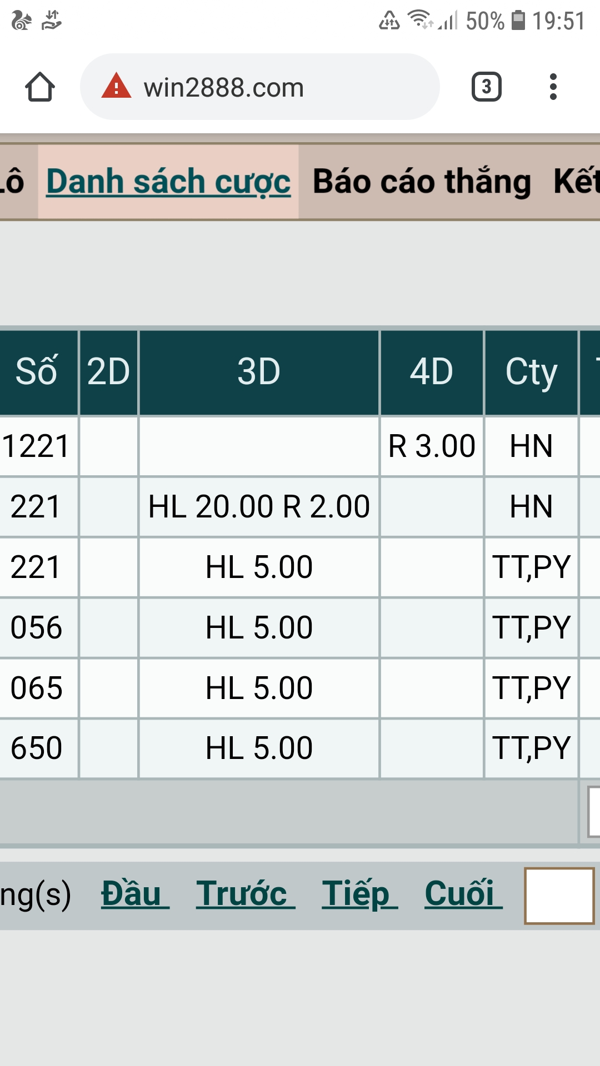Click the 4D column header

click(432, 372)
